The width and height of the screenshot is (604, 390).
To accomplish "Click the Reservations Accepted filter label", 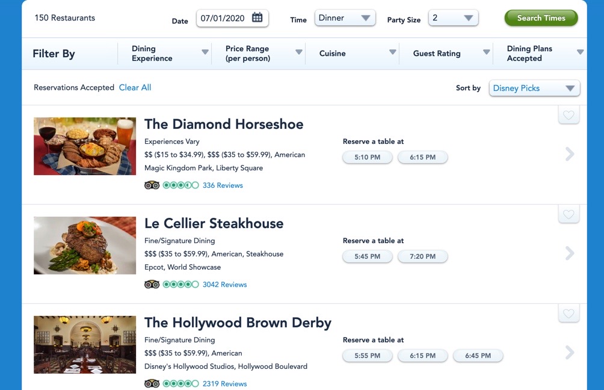I will 74,87.
